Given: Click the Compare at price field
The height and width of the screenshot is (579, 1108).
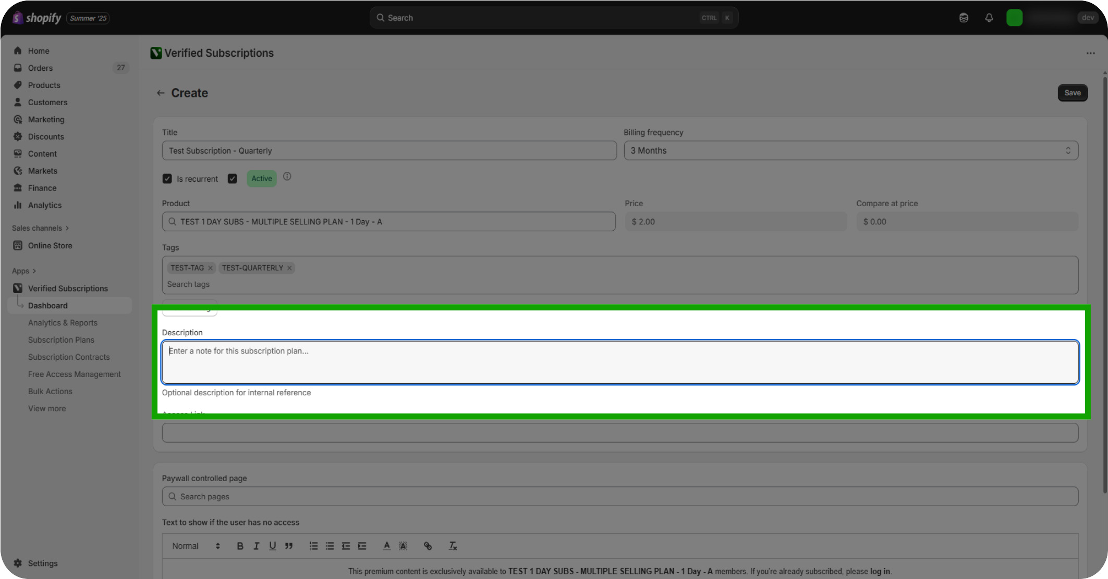Looking at the screenshot, I should pyautogui.click(x=967, y=221).
